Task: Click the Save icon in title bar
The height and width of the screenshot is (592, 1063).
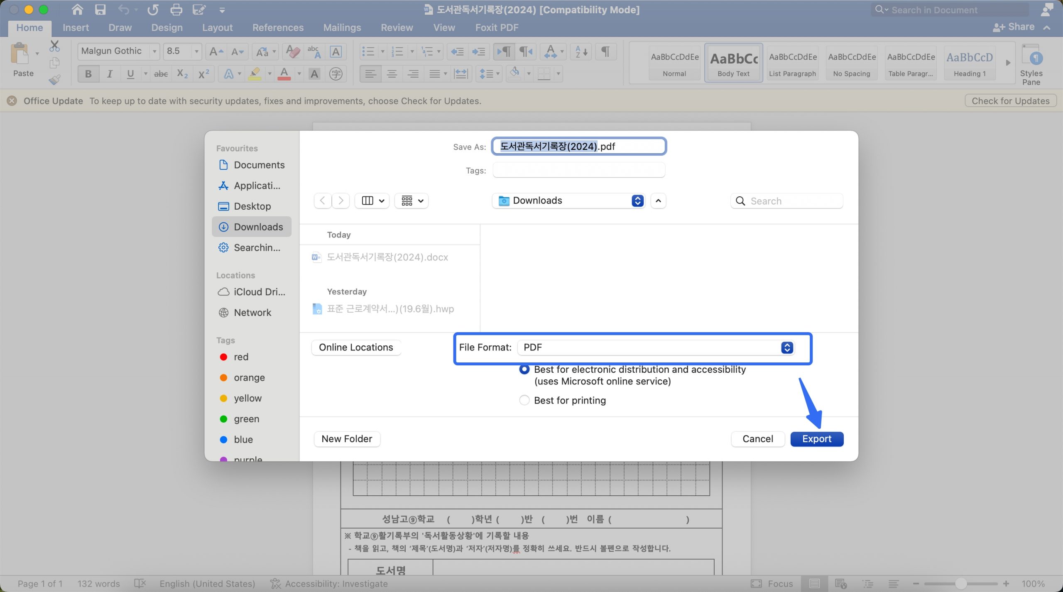Action: coord(100,10)
